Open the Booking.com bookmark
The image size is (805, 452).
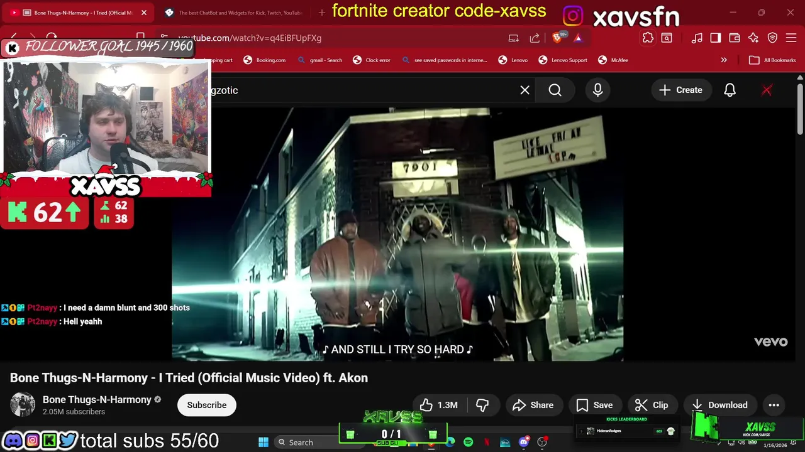click(265, 60)
